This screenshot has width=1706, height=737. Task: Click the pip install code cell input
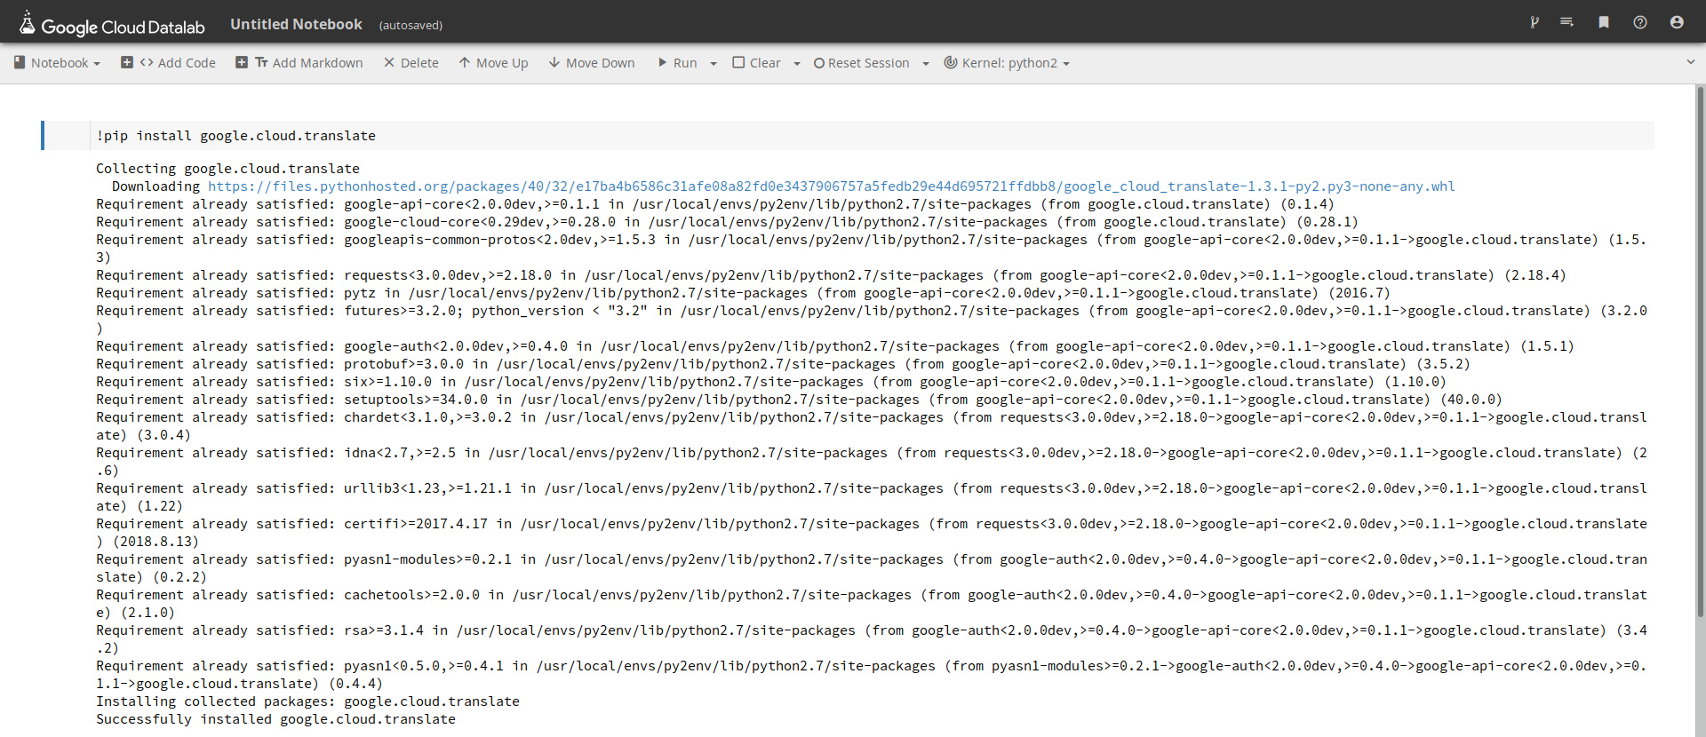(872, 136)
